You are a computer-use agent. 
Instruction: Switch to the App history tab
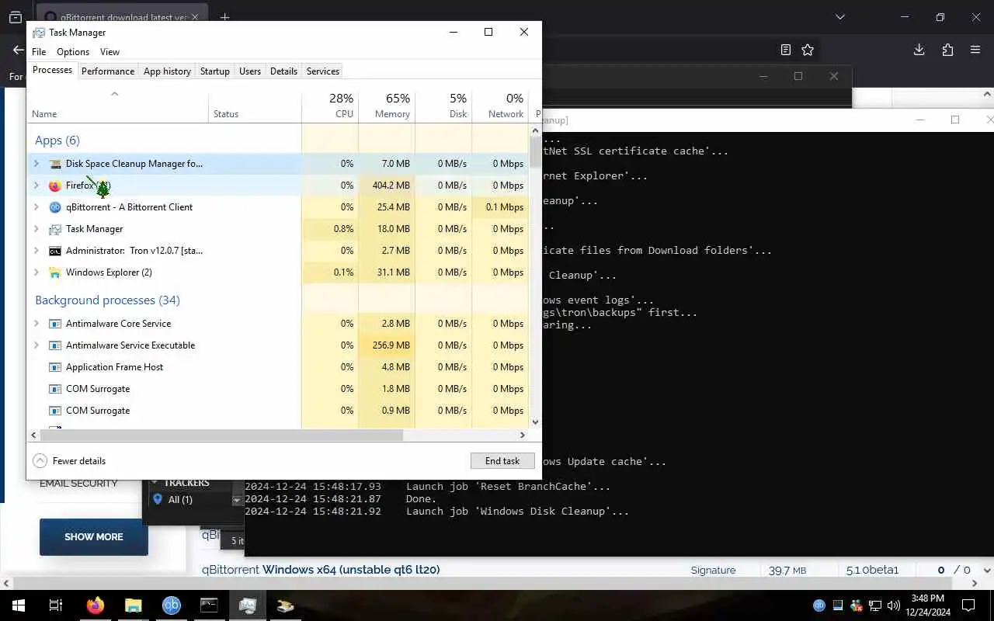coord(167,71)
